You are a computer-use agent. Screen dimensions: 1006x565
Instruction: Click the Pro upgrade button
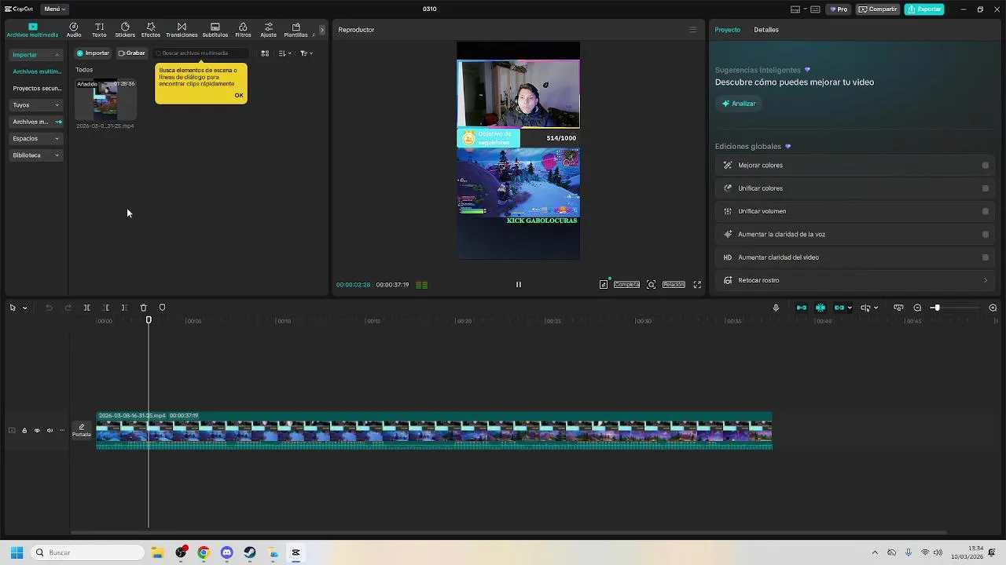click(839, 9)
